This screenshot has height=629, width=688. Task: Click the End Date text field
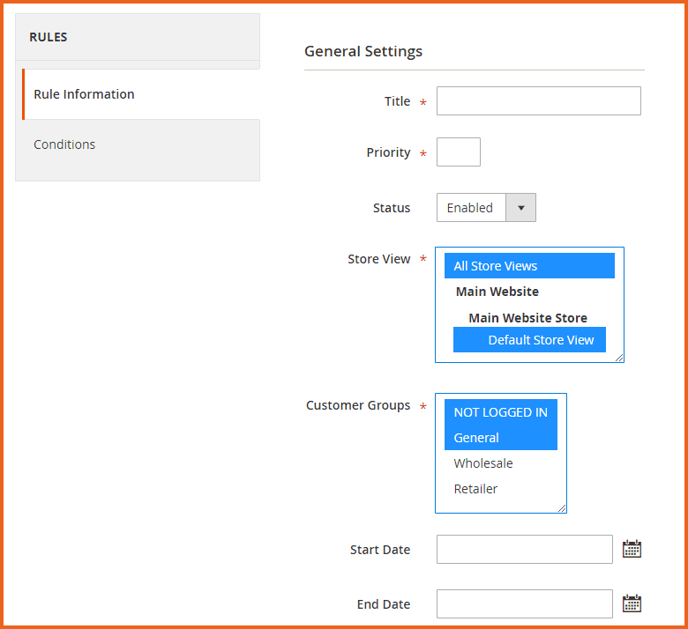pyautogui.click(x=524, y=603)
